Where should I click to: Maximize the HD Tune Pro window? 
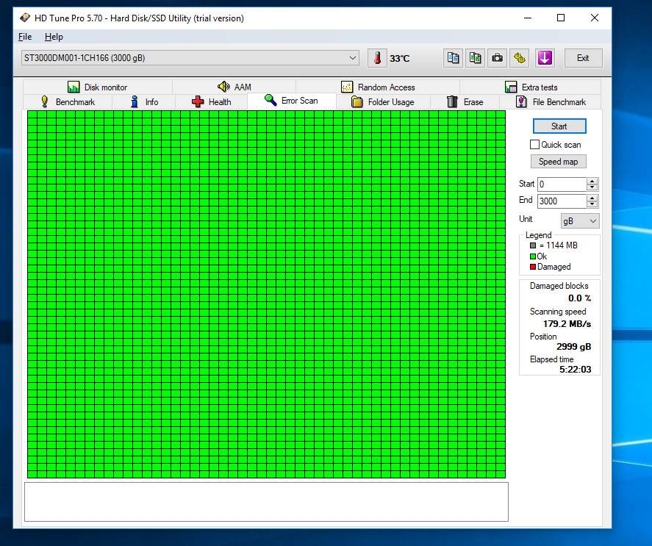(x=561, y=18)
